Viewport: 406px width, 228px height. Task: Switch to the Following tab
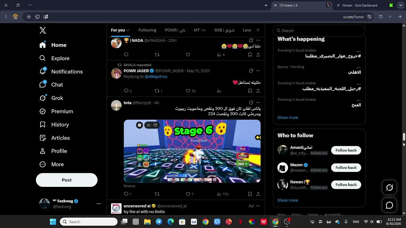point(147,30)
